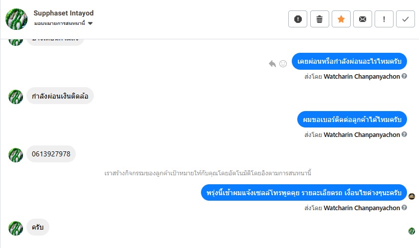Open emoji reaction for first blue message
Viewport: 419px width, 248px height.
coord(283,64)
